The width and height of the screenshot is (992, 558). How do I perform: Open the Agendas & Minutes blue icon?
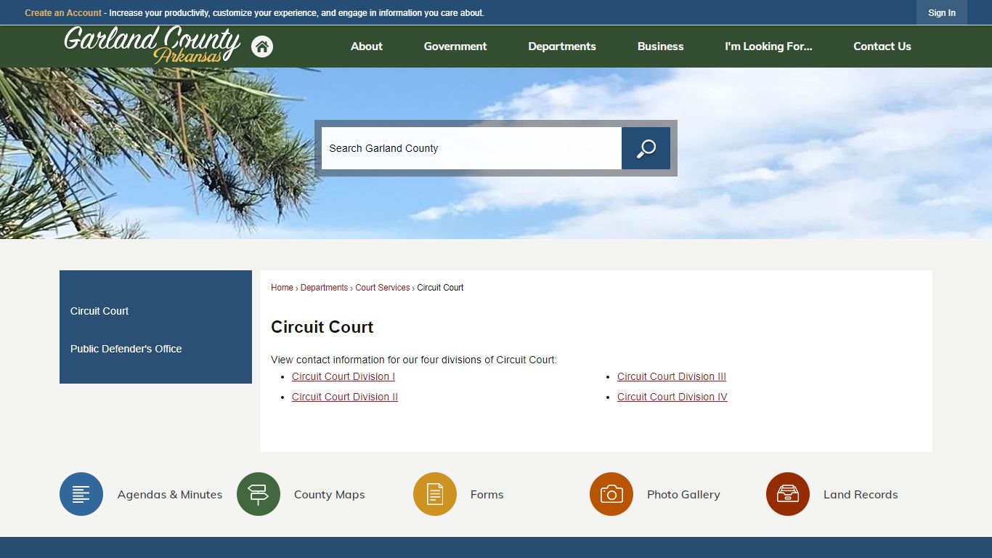(x=81, y=494)
